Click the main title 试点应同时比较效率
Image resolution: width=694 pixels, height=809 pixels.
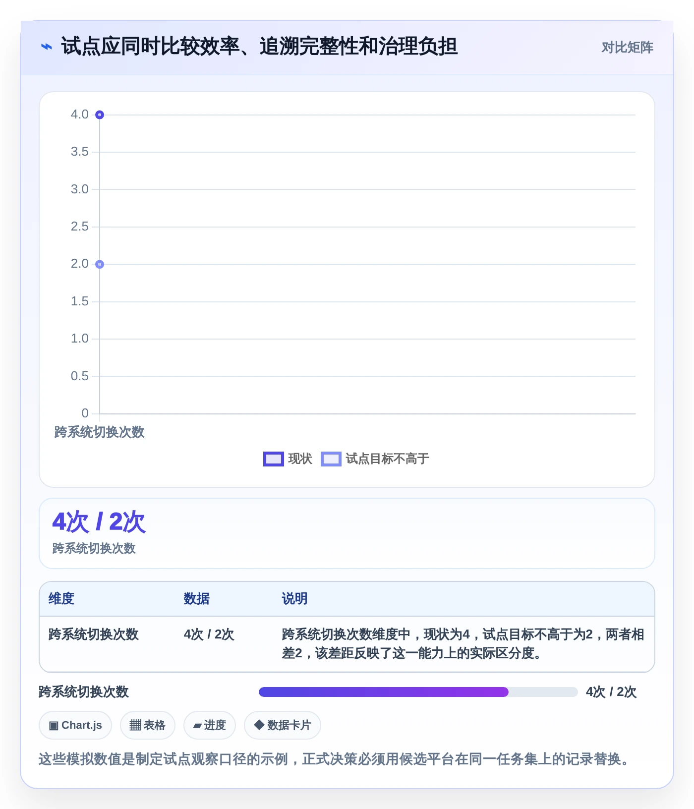click(259, 47)
